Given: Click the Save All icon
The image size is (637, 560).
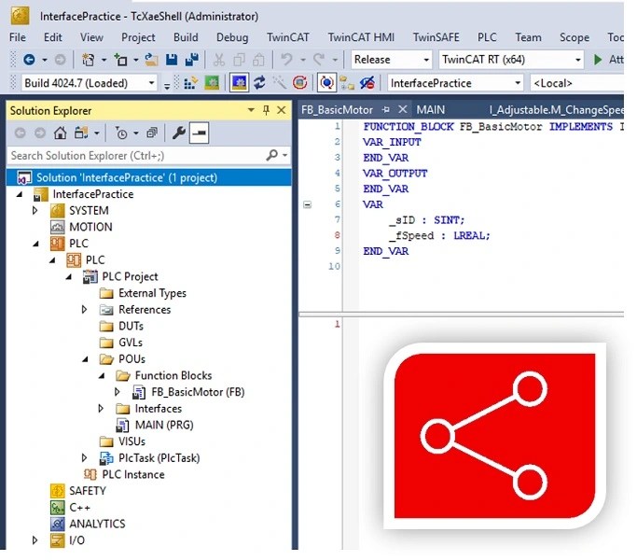Looking at the screenshot, I should coord(191,60).
